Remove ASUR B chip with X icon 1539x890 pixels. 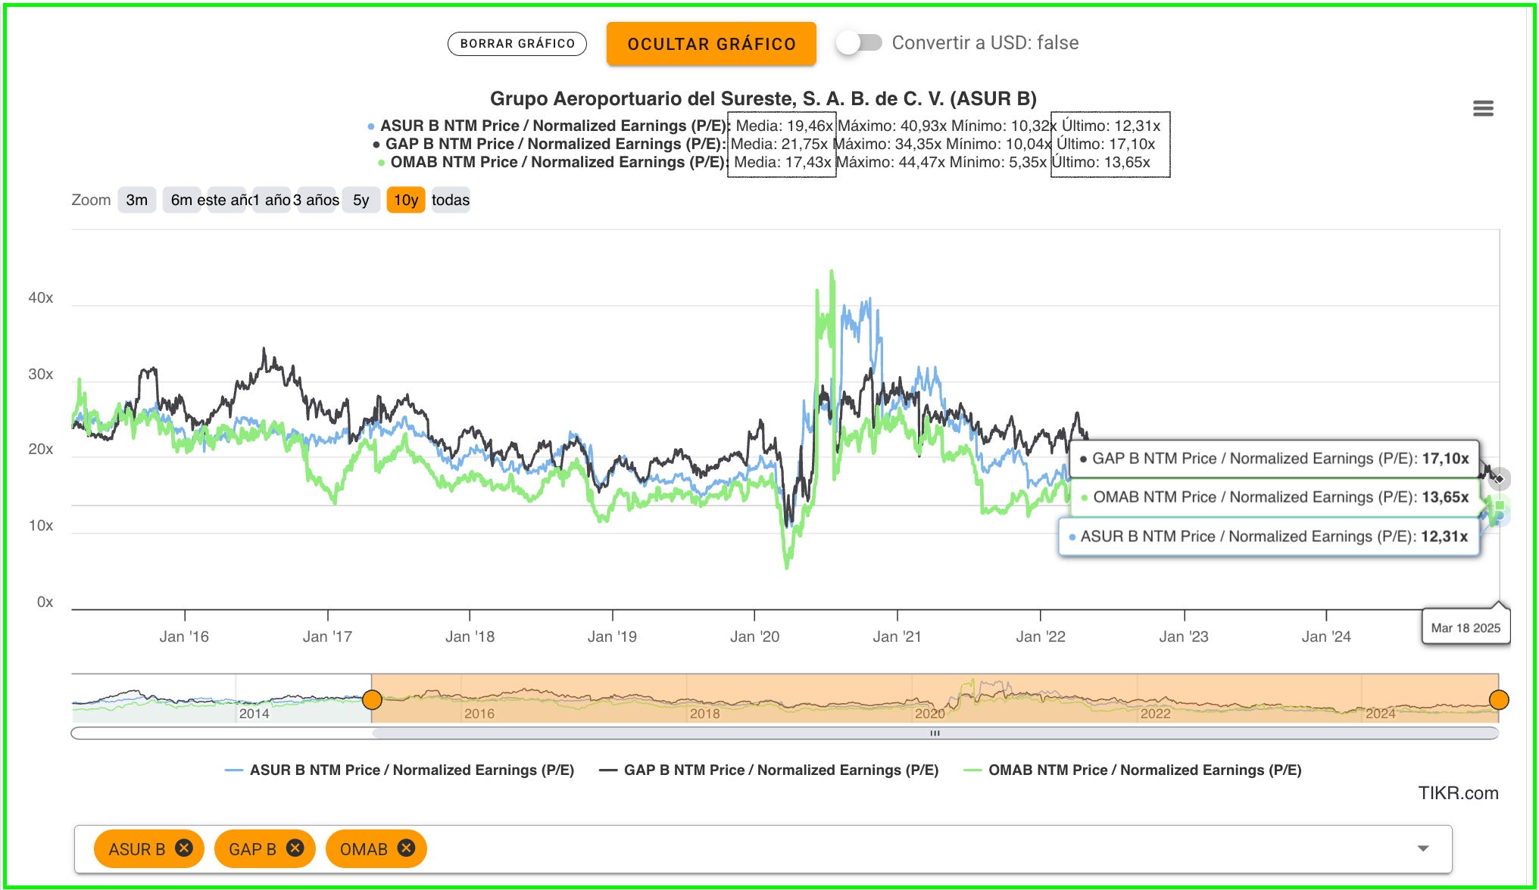(x=184, y=848)
